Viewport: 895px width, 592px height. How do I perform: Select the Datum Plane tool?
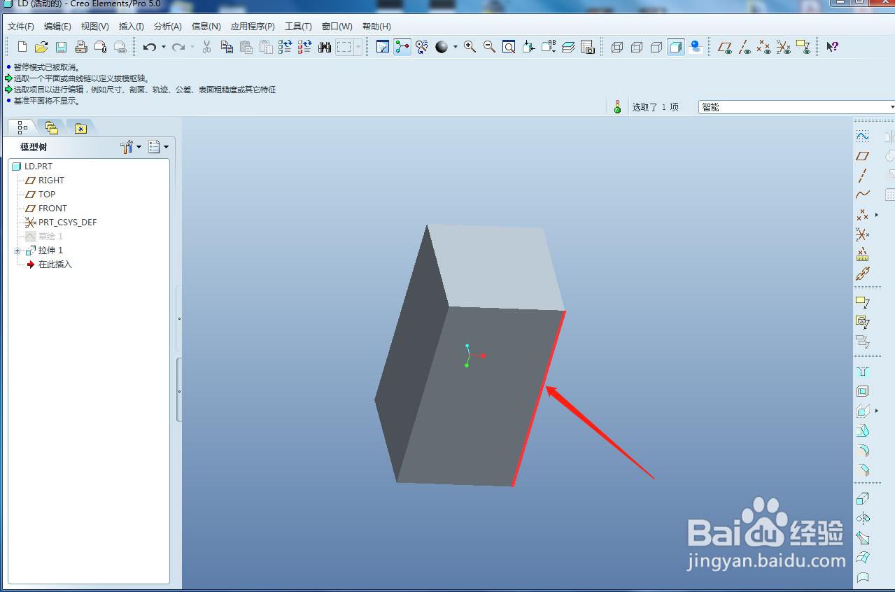tap(863, 155)
